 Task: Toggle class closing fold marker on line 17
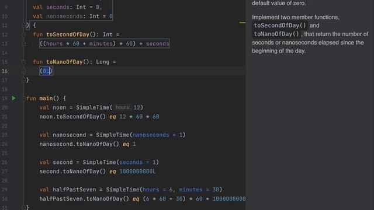[x=23, y=80]
